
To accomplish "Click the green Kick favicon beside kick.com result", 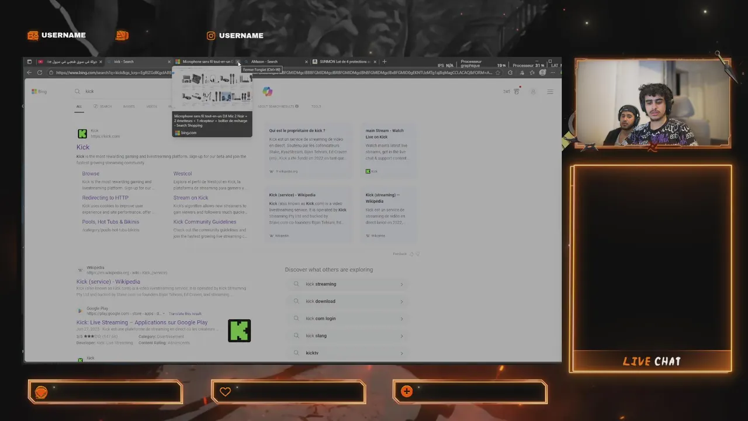I will click(x=82, y=134).
